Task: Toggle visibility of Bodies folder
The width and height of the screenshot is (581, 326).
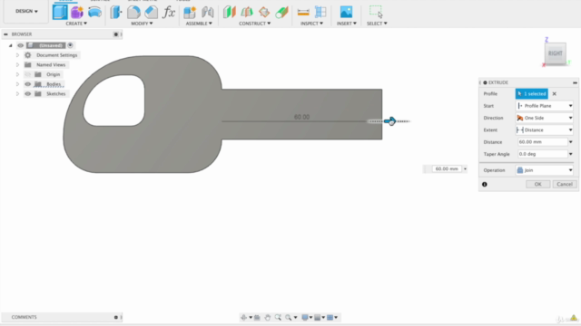Action: click(x=28, y=84)
